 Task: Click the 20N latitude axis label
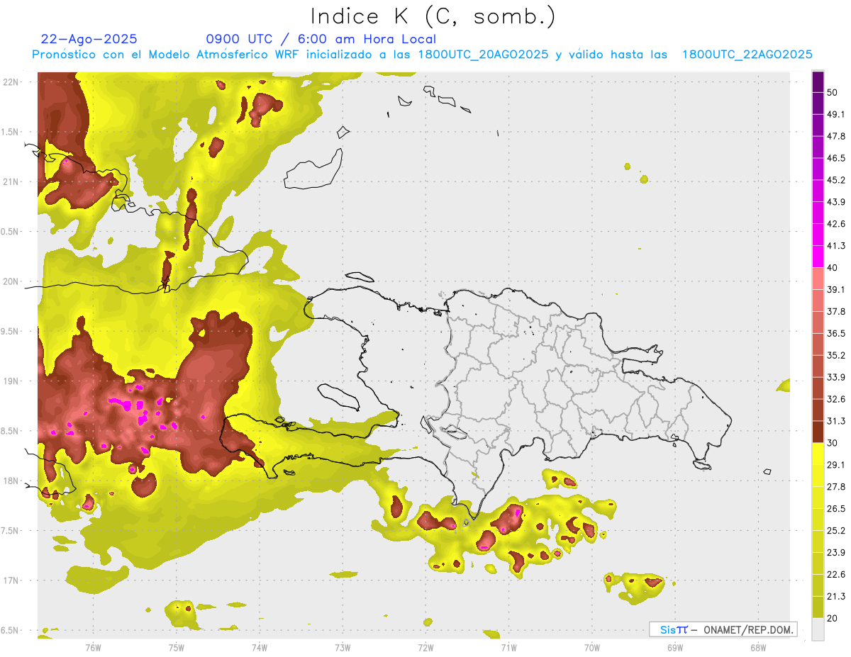pyautogui.click(x=11, y=281)
